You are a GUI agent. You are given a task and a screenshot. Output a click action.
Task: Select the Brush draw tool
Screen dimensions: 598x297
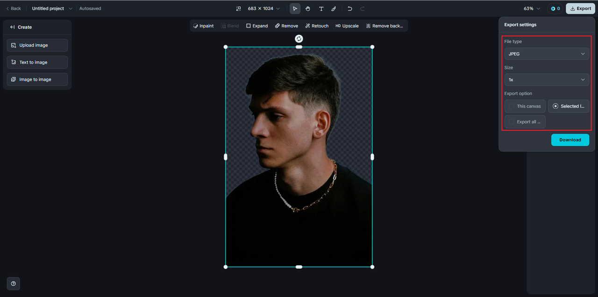[x=334, y=8]
